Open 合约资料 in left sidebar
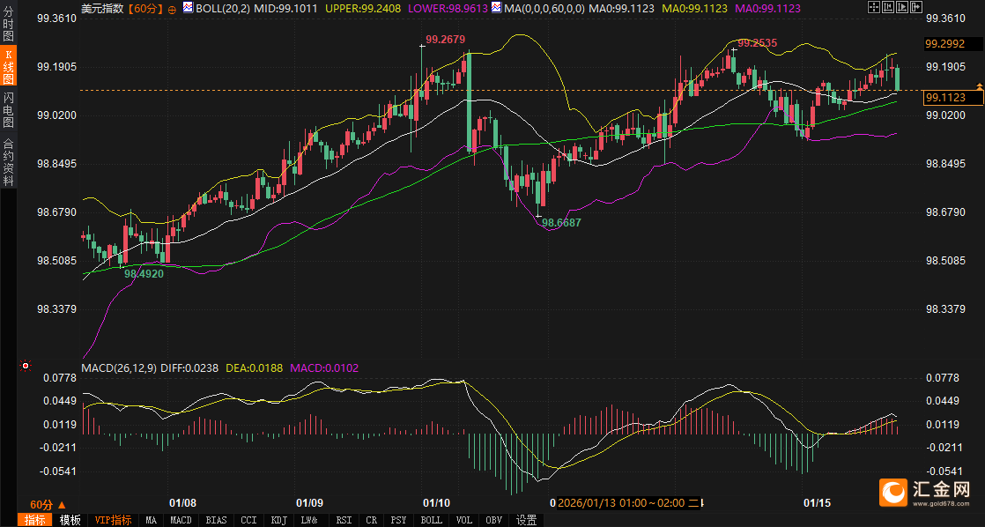The width and height of the screenshot is (985, 527). pyautogui.click(x=9, y=162)
